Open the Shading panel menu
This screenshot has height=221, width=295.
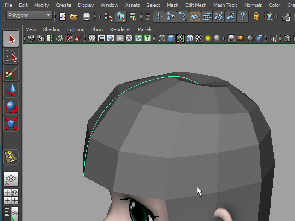tap(52, 29)
